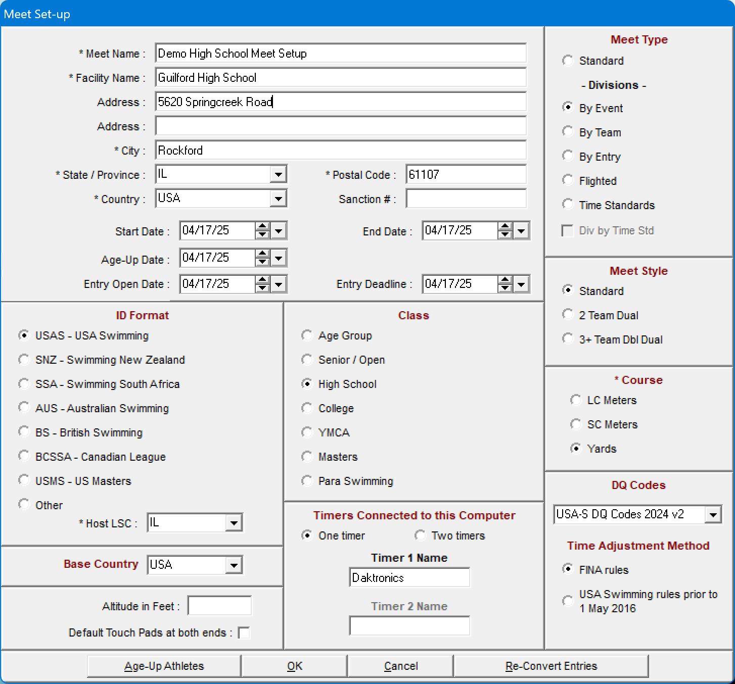
Task: Open the DQ Codes dropdown
Action: pos(714,514)
